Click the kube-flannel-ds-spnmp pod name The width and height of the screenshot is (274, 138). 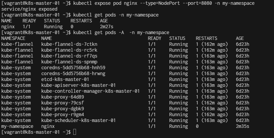(69, 62)
